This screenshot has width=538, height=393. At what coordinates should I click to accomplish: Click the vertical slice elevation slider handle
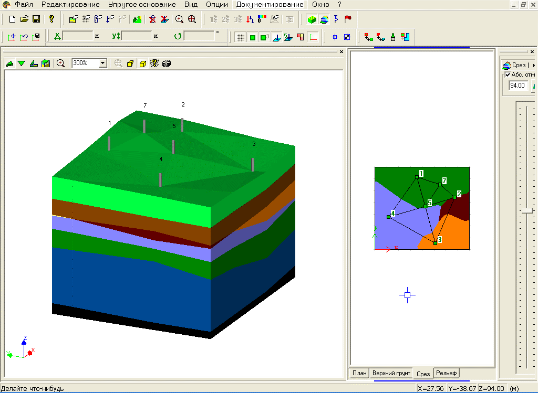[527, 210]
